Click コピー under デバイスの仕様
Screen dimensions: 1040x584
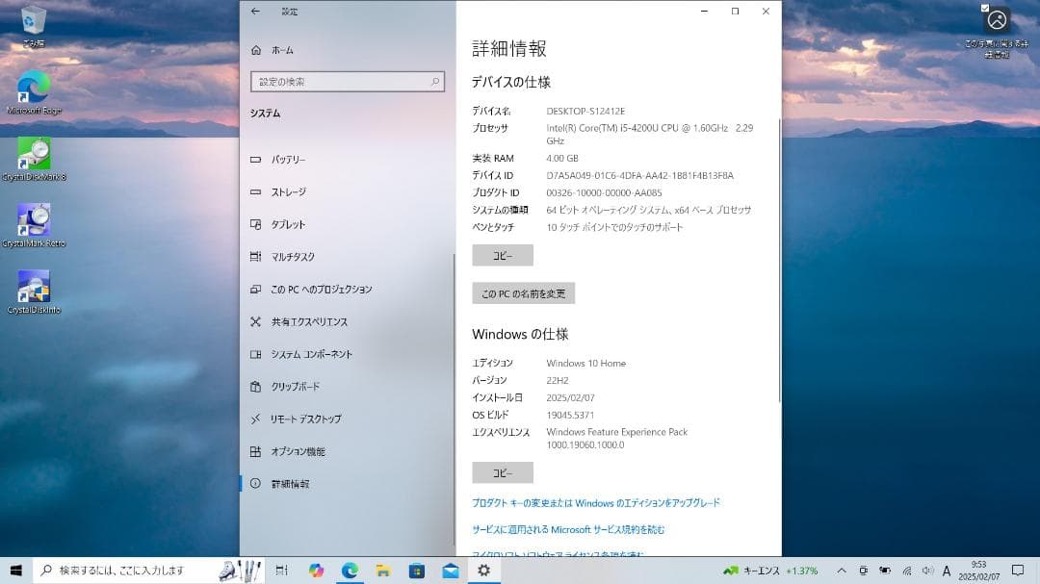[501, 254]
